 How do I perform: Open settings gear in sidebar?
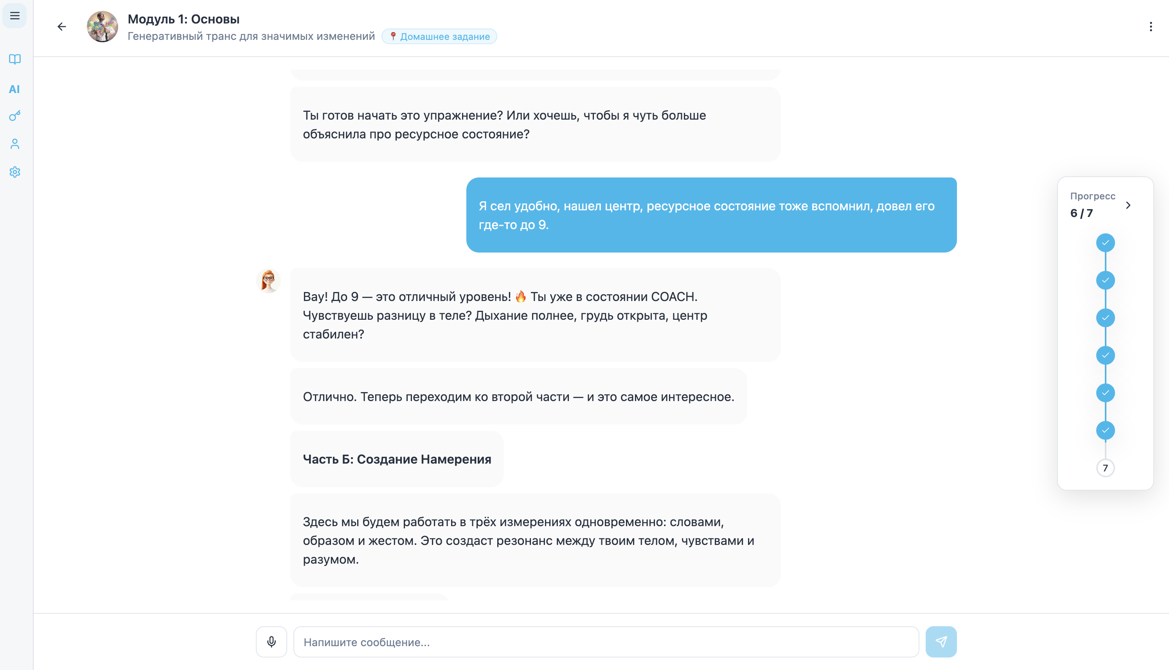tap(15, 172)
